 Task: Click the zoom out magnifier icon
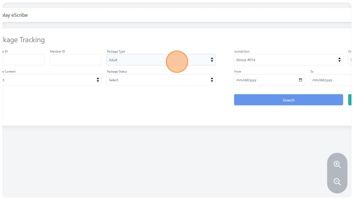pos(337,182)
